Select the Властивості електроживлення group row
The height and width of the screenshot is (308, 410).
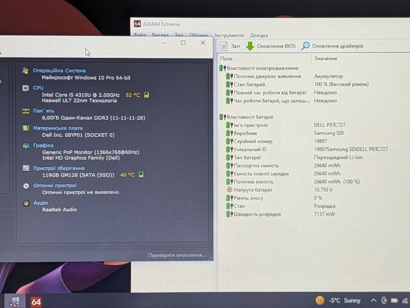click(x=259, y=68)
